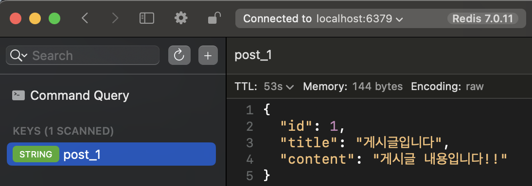Click the Encoding raw label
Viewport: 532px width, 186px height.
447,87
